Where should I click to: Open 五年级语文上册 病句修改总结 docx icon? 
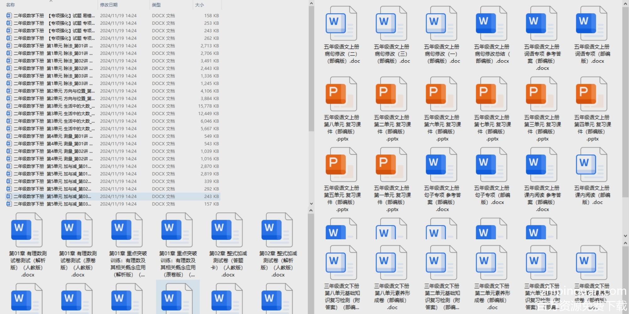click(491, 24)
